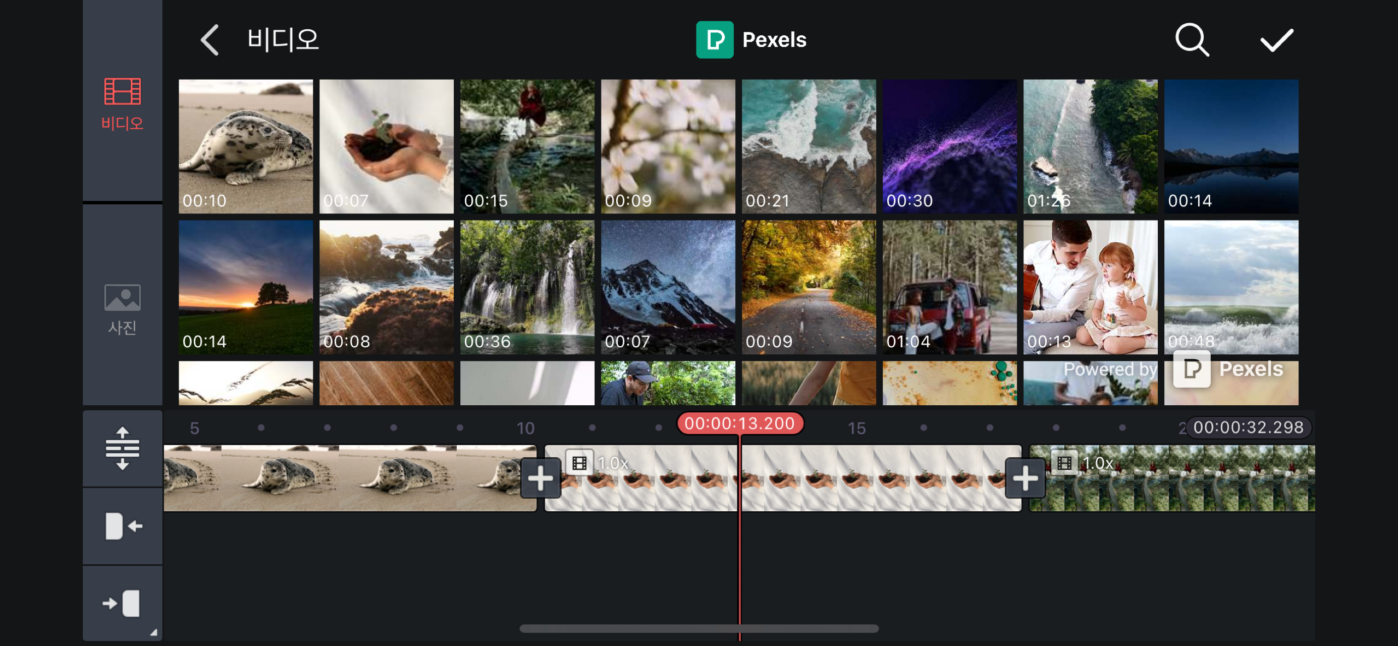Image resolution: width=1398 pixels, height=646 pixels.
Task: Select aerial ocean waves video 00:21
Action: pos(809,146)
